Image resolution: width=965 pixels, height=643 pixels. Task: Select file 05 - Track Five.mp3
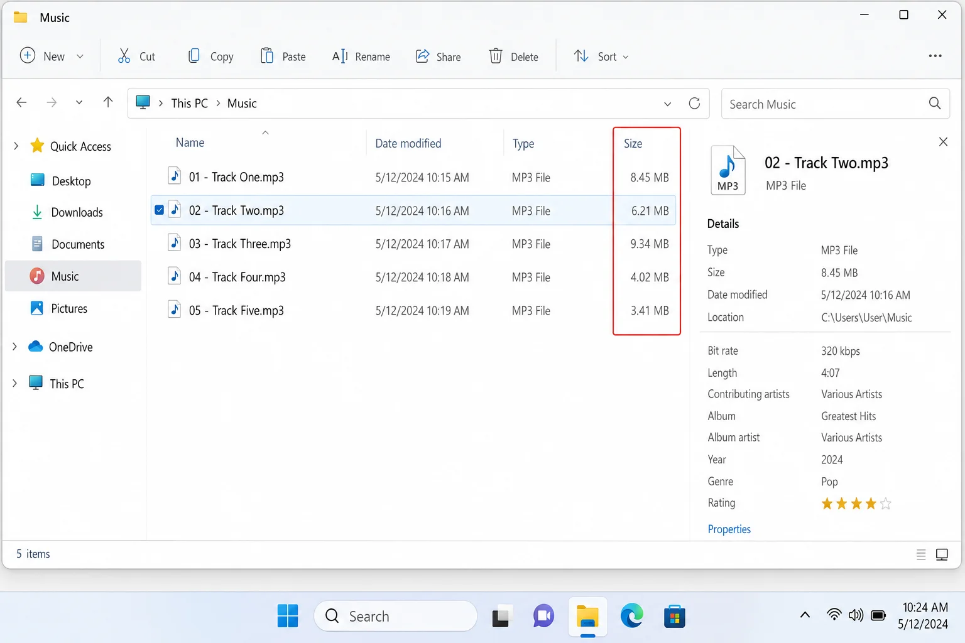(x=413, y=310)
